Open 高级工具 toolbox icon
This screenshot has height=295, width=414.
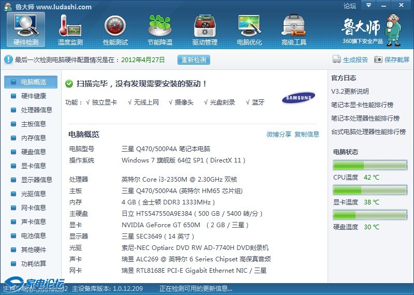coord(294,30)
